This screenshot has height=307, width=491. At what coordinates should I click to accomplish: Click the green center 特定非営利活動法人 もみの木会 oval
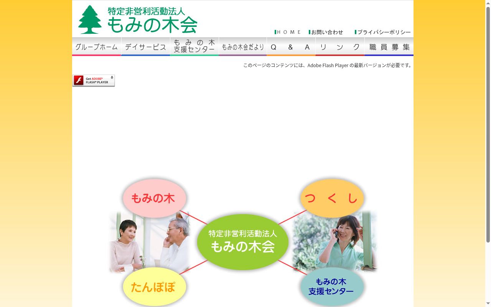[243, 242]
